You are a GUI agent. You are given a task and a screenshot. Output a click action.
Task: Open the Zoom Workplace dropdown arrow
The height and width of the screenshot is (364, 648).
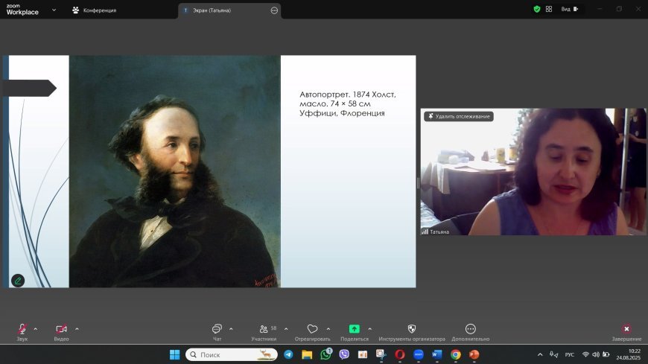tap(54, 10)
